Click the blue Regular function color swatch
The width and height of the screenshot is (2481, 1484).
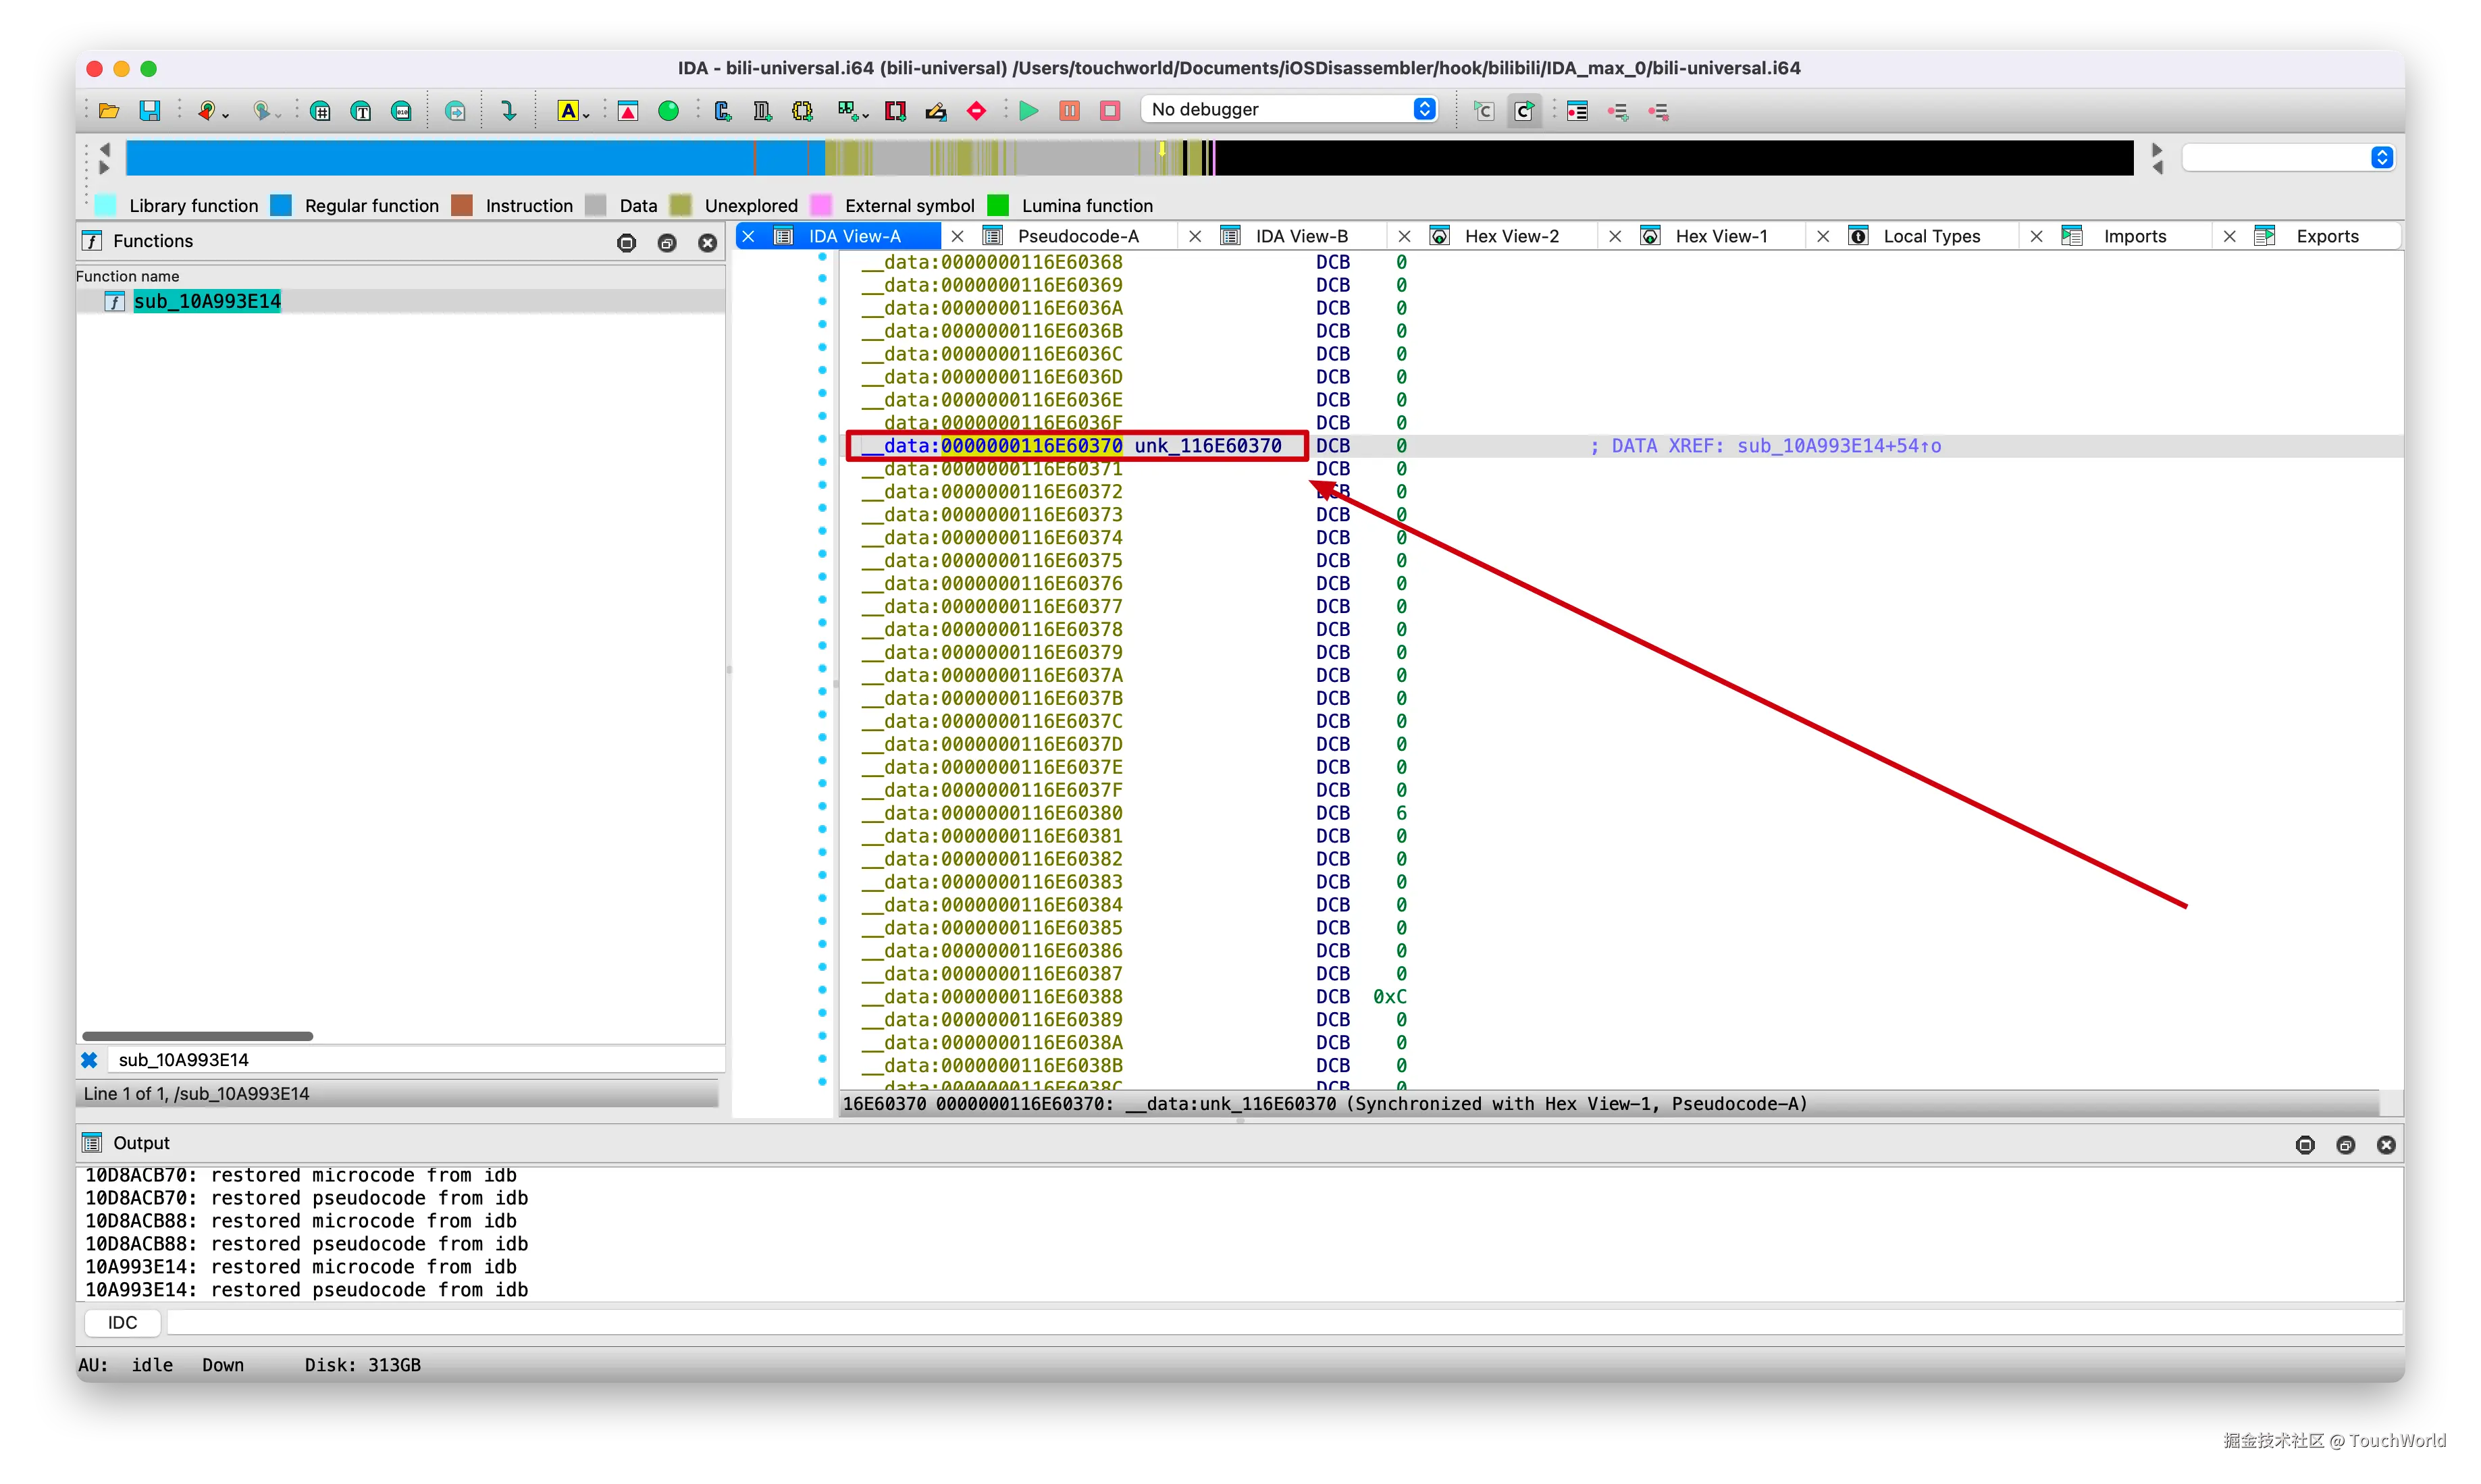tap(282, 206)
